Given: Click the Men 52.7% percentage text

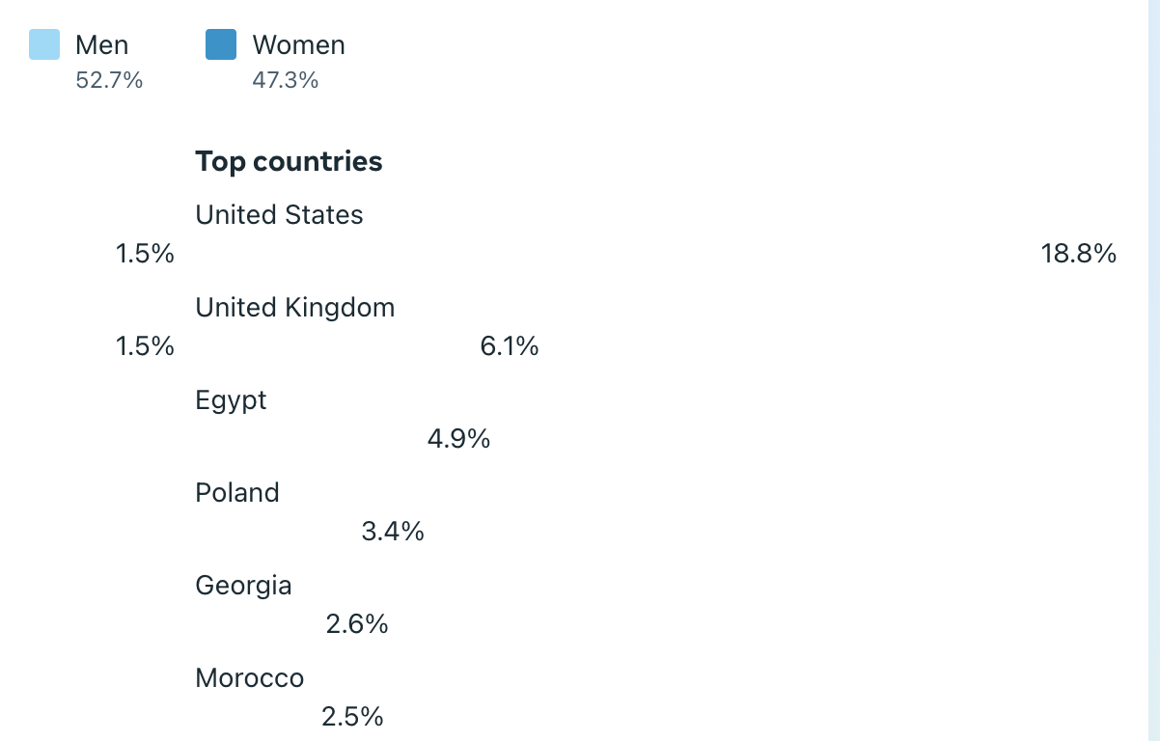Looking at the screenshot, I should tap(109, 80).
